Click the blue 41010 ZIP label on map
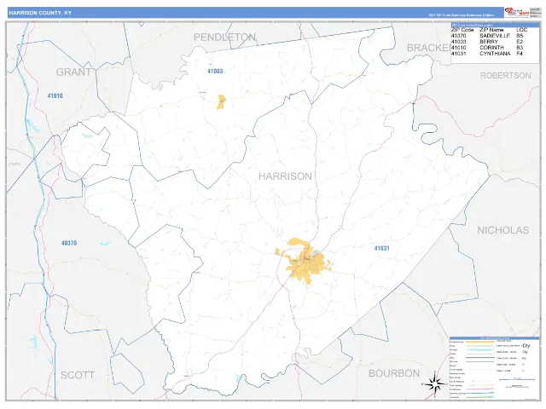Screen dimensions: 546x409 (55, 95)
